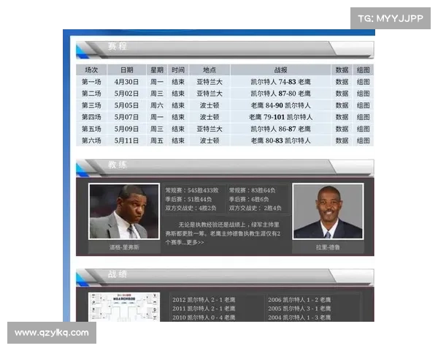Click the 更多>> link in coach description
438x351 pixels.
coord(194,242)
